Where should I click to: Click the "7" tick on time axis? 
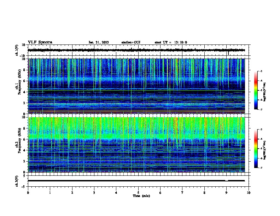click(x=182, y=193)
